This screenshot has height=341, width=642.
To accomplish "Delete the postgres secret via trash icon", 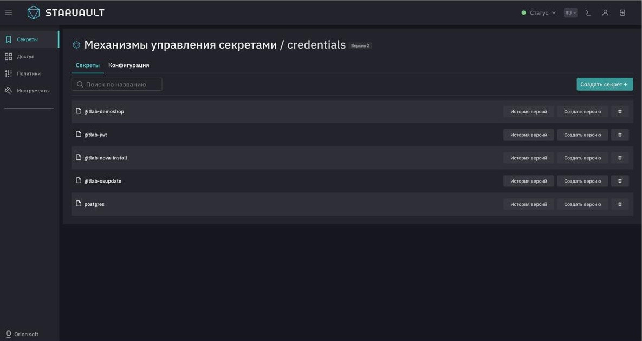I will [x=620, y=204].
